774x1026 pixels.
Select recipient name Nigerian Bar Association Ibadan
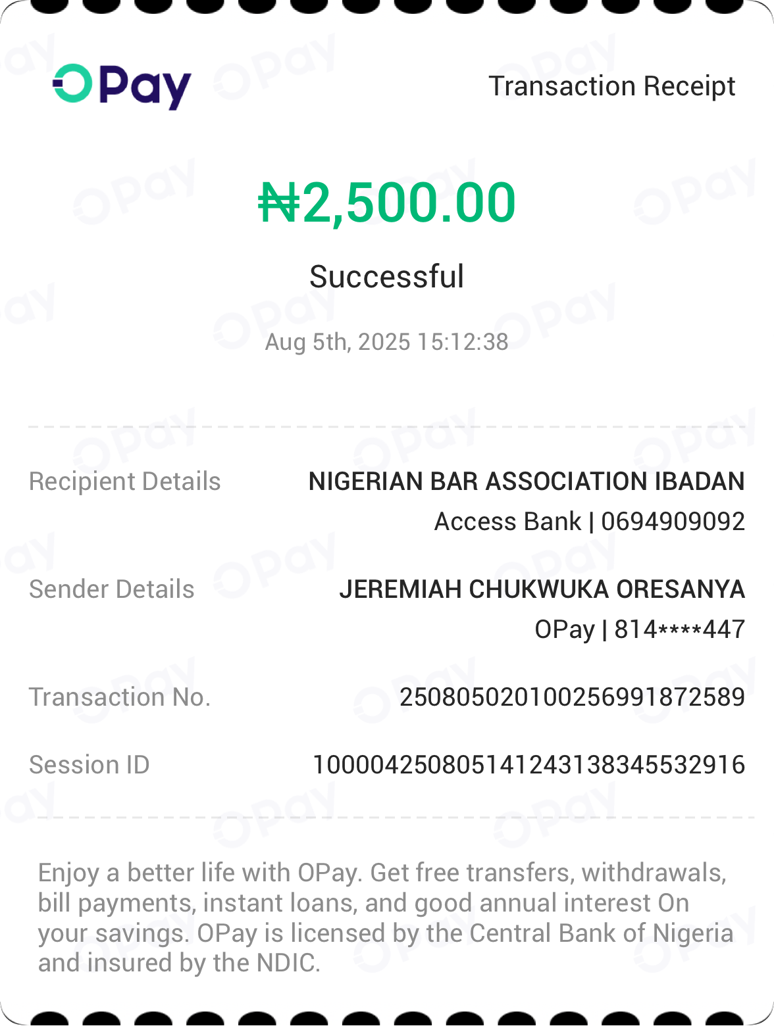527,481
